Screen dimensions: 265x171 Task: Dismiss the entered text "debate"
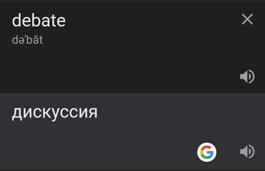coord(247,19)
